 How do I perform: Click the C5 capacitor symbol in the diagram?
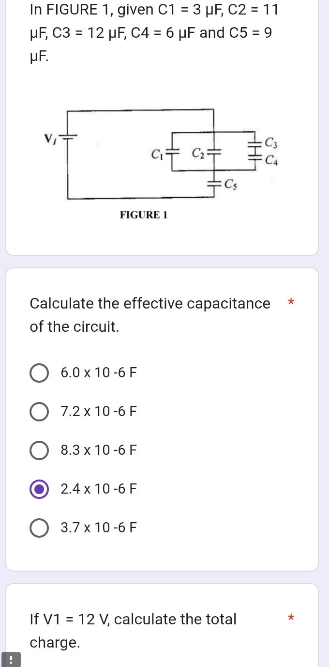pyautogui.click(x=213, y=184)
